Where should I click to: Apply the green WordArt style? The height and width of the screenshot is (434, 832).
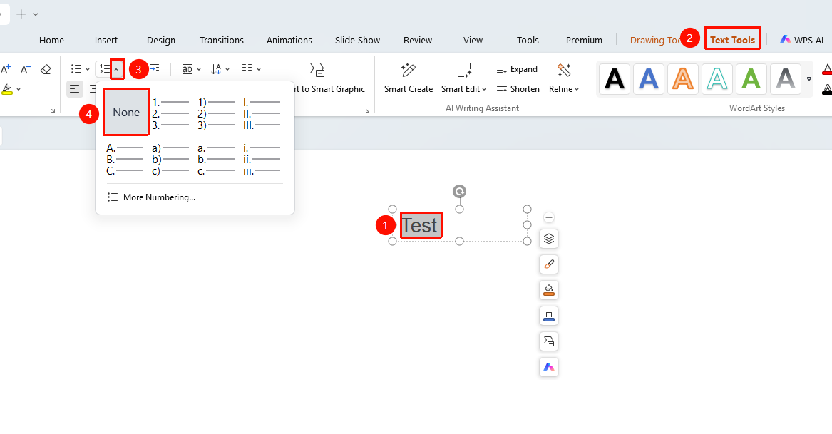[751, 79]
